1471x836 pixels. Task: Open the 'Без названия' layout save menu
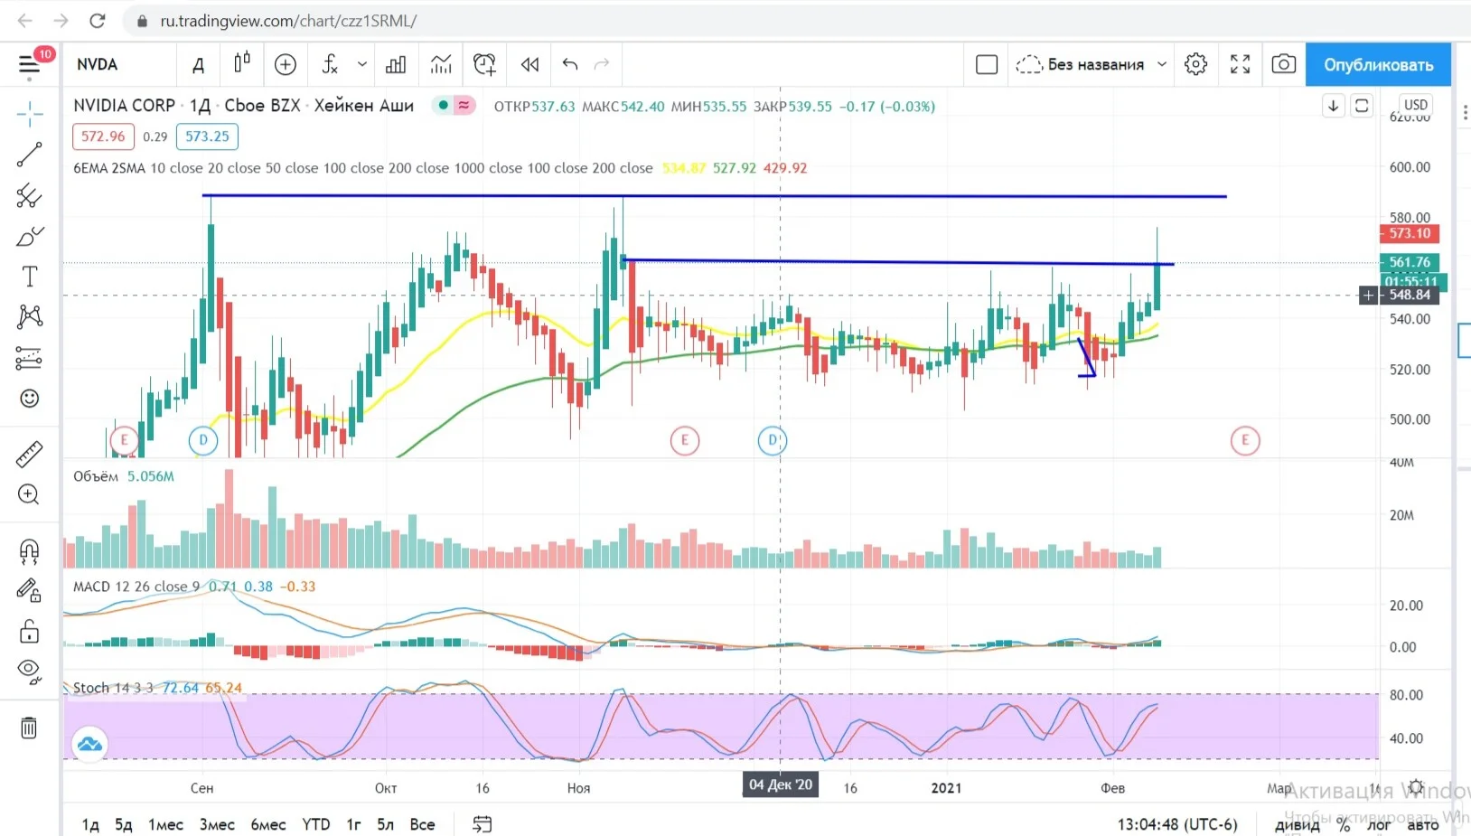(x=1080, y=64)
